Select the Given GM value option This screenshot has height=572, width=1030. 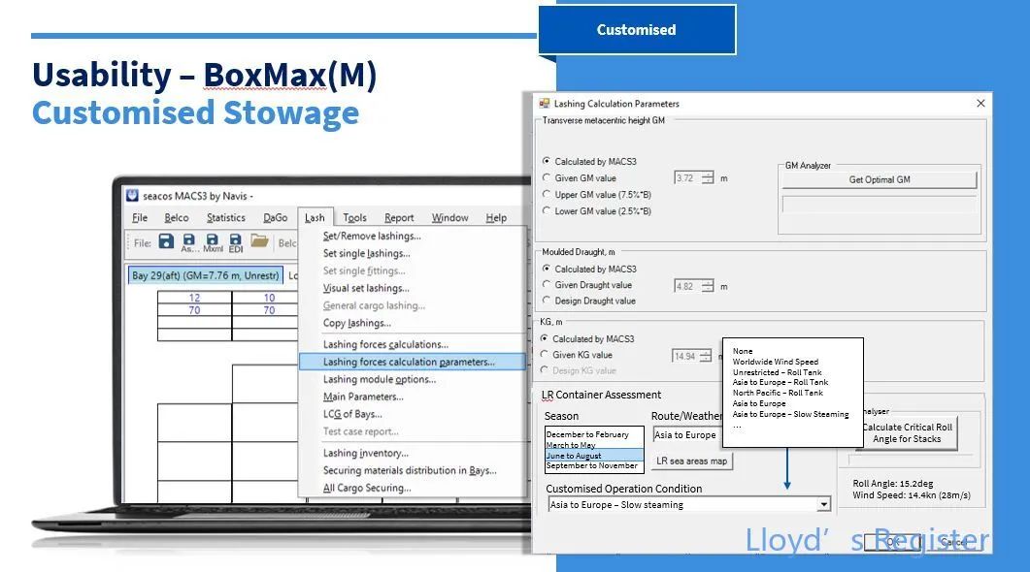pyautogui.click(x=546, y=177)
